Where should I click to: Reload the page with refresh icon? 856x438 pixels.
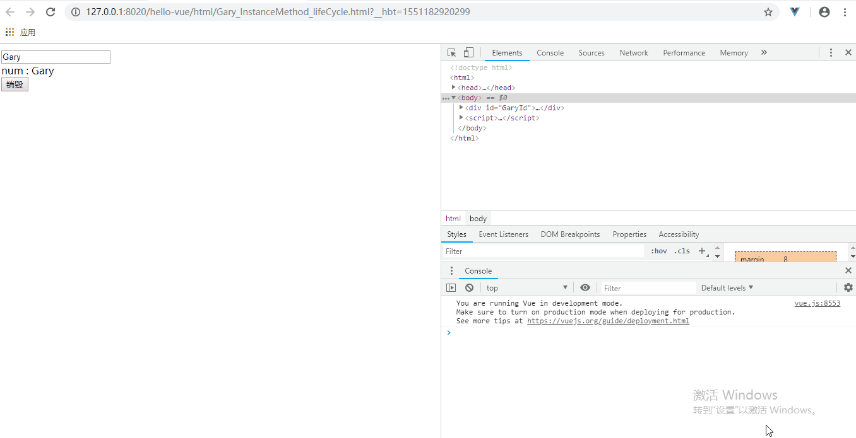tap(51, 12)
